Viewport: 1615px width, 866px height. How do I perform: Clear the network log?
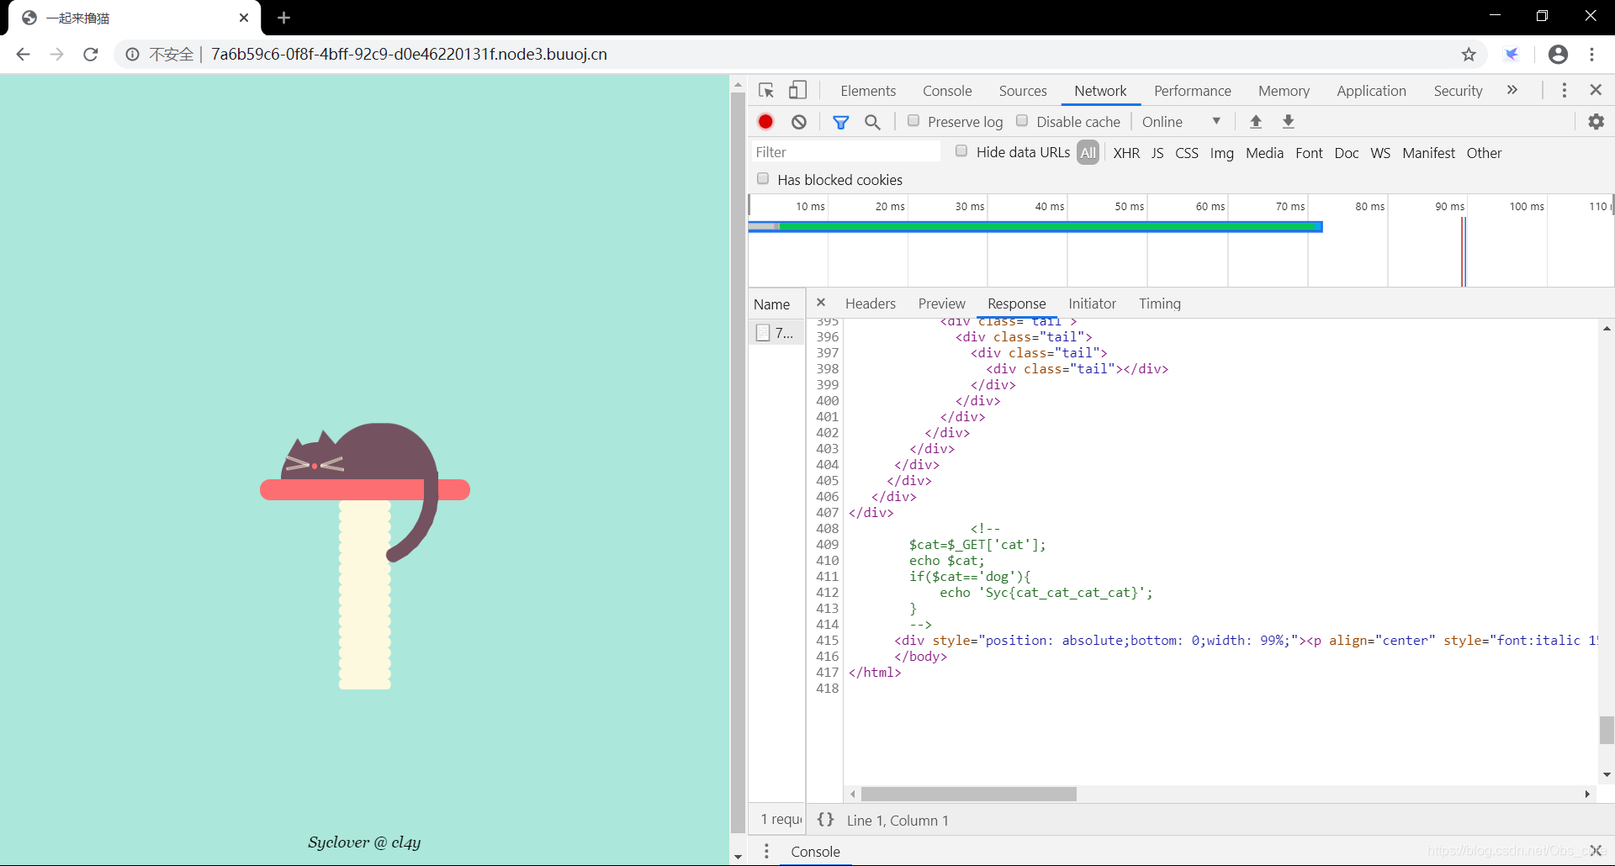(x=799, y=122)
